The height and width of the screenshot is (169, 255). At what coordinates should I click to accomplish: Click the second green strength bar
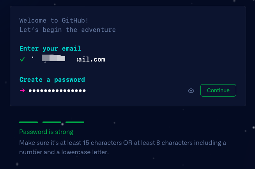(x=52, y=122)
